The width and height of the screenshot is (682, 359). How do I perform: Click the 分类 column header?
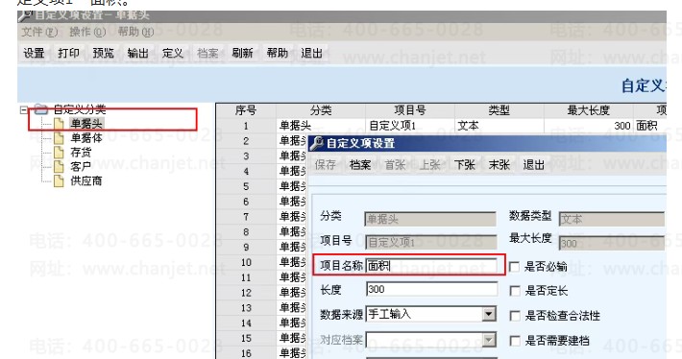321,110
